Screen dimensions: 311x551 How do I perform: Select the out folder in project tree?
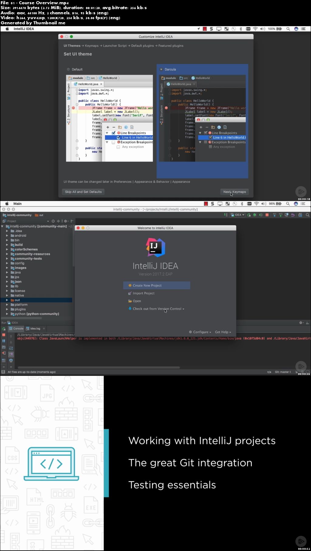pos(36,300)
